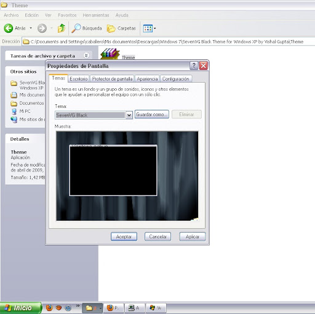Image resolution: width=315 pixels, height=314 pixels.
Task: Open Búsqueda search tool
Action: (x=86, y=28)
